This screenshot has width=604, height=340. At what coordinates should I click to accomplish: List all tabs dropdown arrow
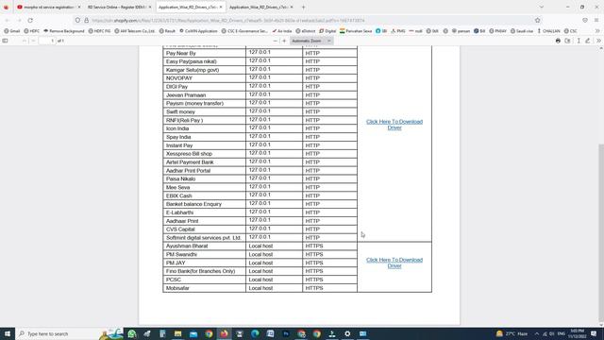[541, 7]
